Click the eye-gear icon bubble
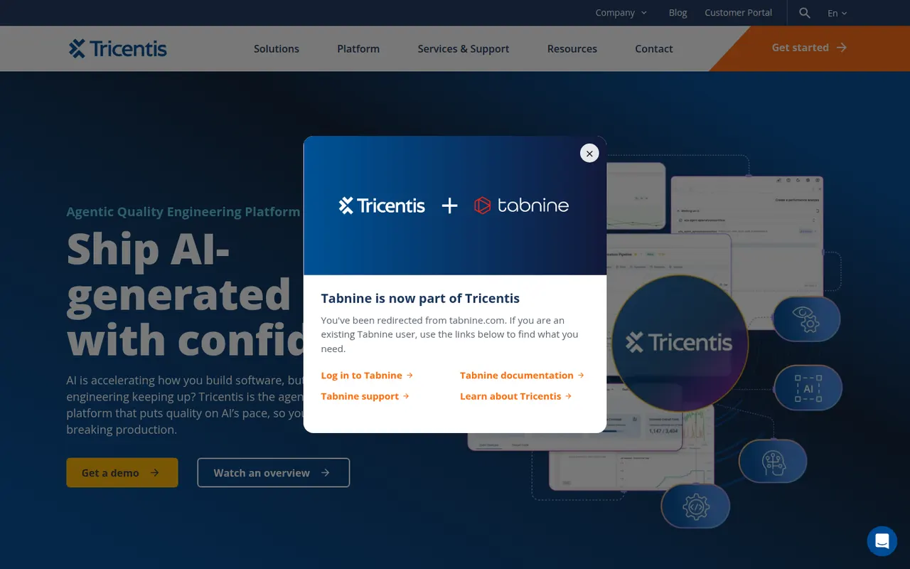Screen dimensions: 910x569 pos(806,319)
